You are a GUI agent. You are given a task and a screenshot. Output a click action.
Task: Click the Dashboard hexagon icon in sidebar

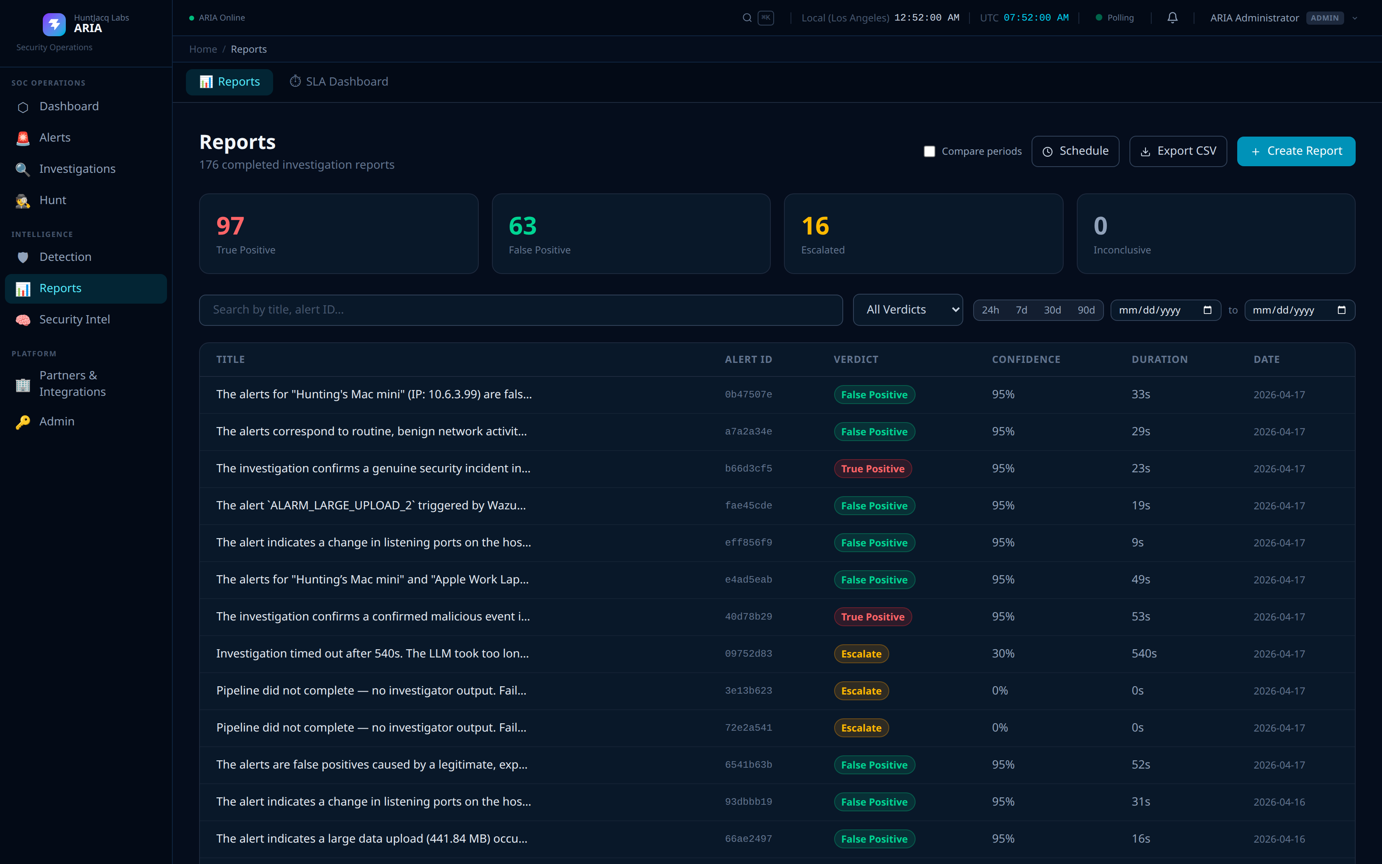[x=23, y=107]
